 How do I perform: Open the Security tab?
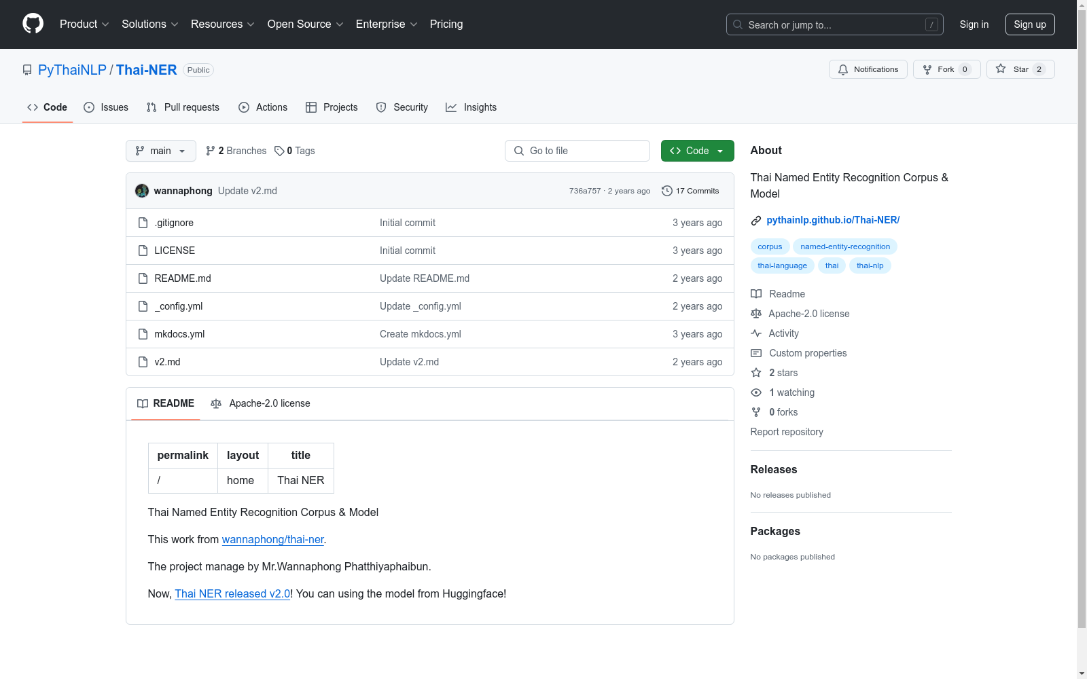tap(402, 107)
